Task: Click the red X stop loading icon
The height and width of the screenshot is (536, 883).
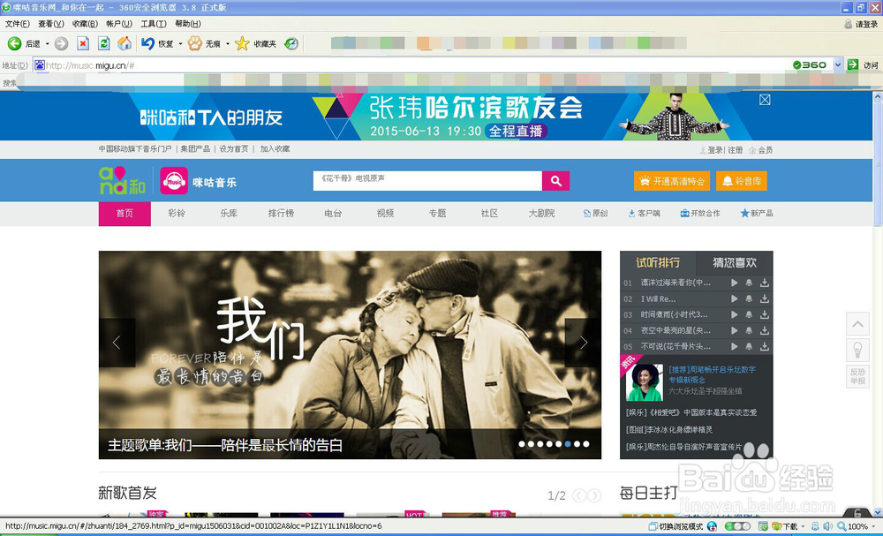Action: [83, 43]
